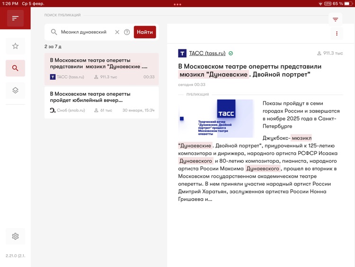Clear the search query with the X
355x267 pixels.
coord(117,32)
